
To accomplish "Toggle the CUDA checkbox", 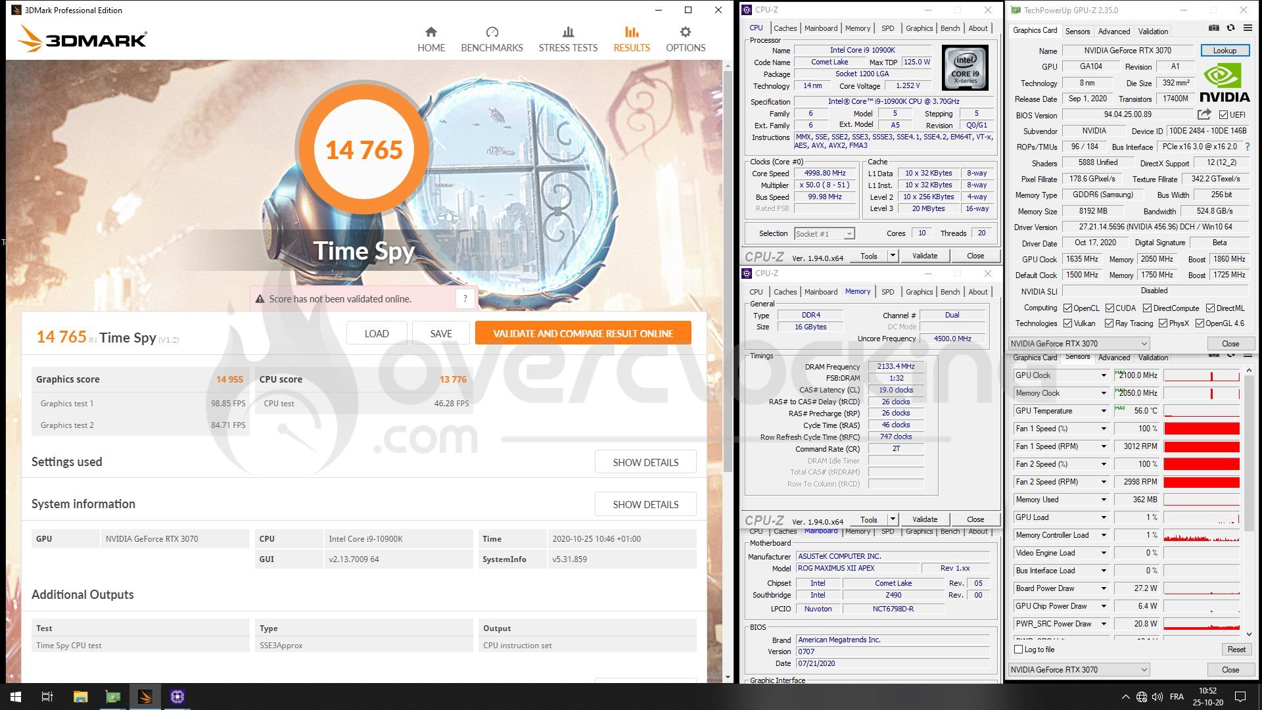I will coord(1110,308).
